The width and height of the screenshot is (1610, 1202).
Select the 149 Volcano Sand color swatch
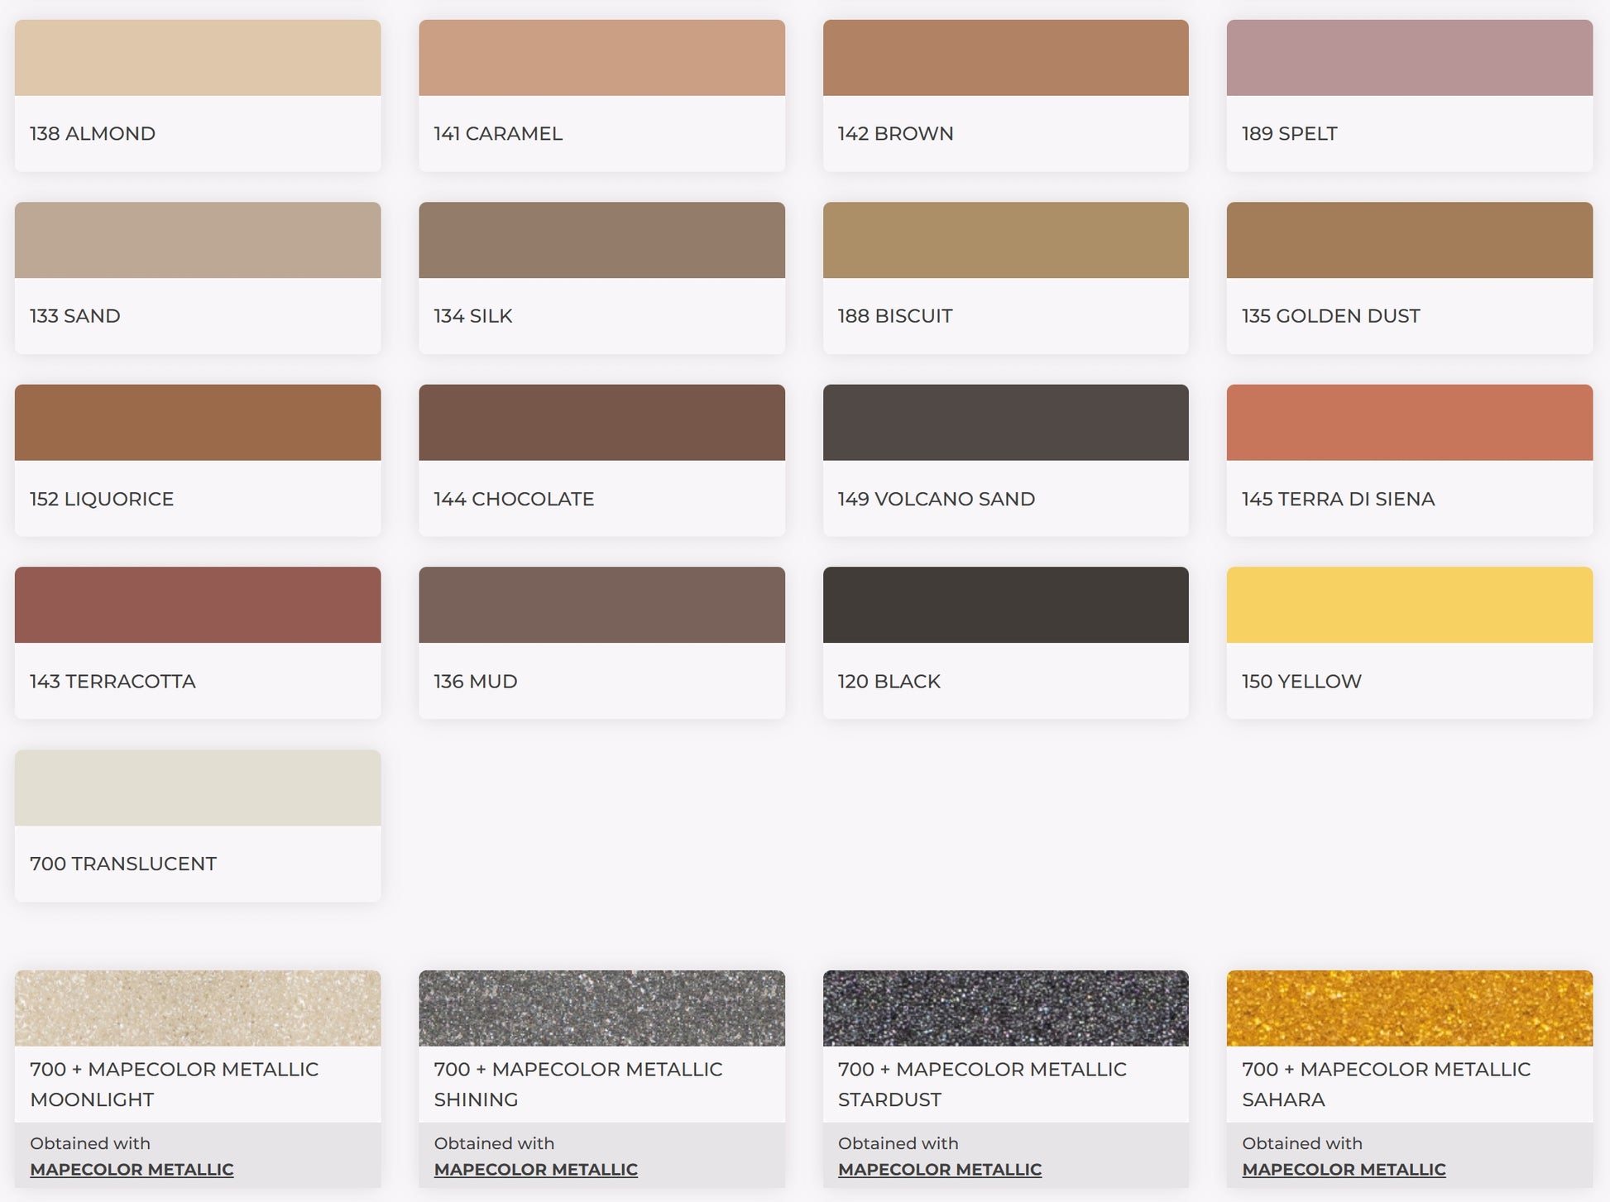[1005, 423]
